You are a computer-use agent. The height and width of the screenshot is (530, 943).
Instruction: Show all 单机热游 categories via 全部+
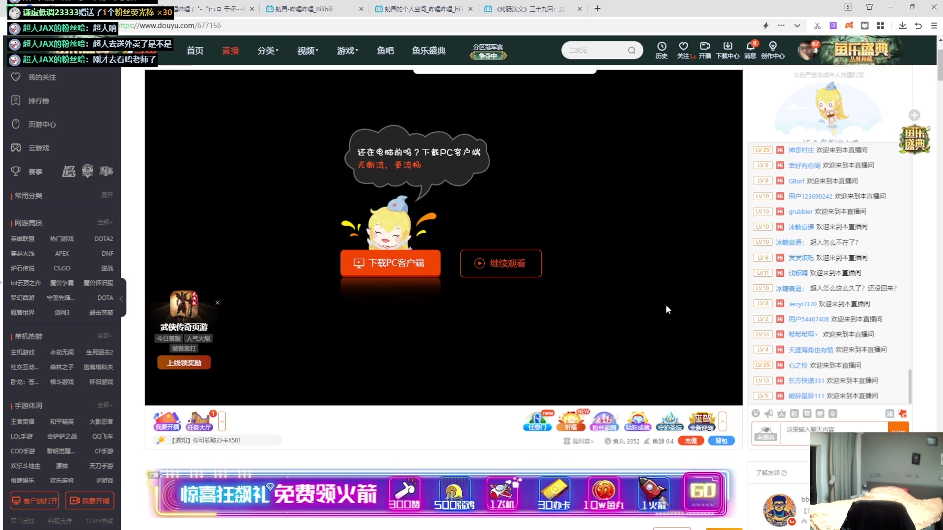click(x=105, y=336)
